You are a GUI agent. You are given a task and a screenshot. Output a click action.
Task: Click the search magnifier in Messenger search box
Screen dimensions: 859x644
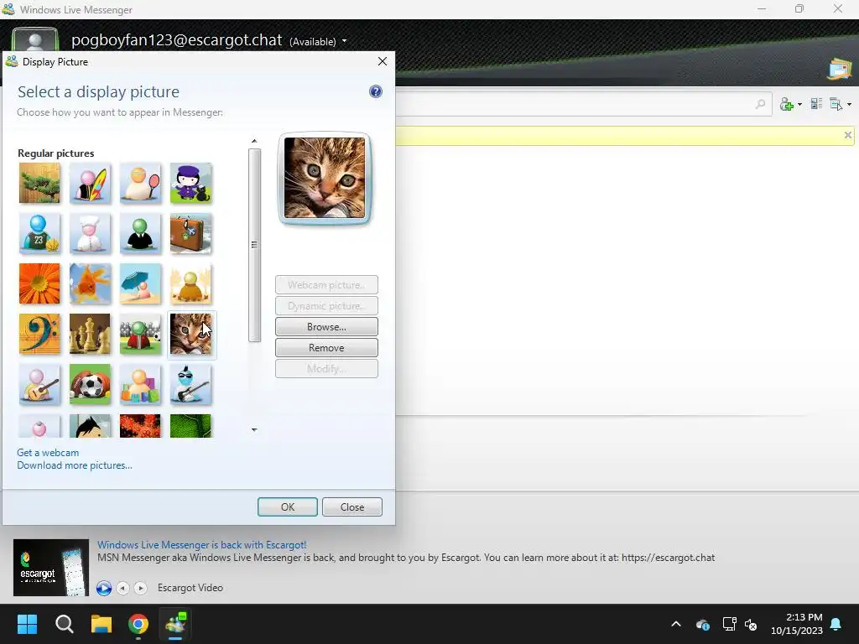pos(760,103)
